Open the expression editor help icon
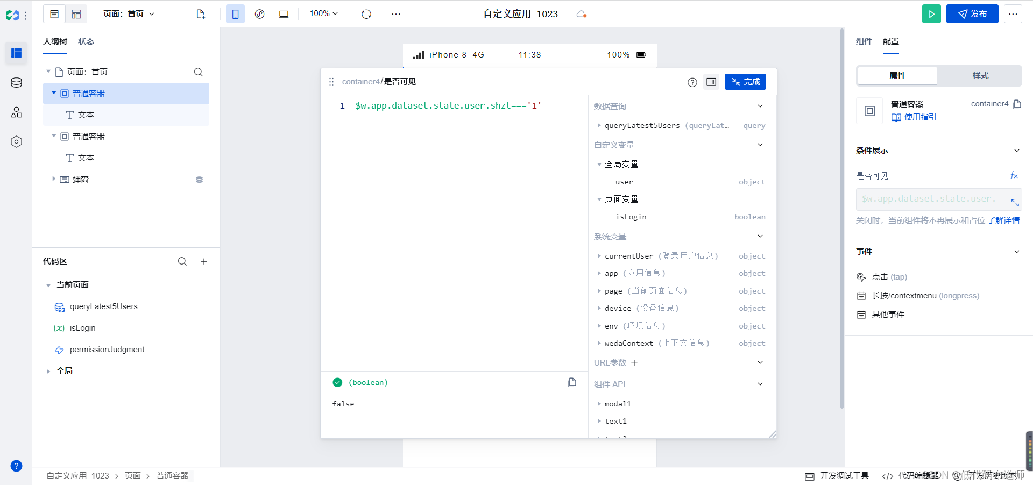1033x485 pixels. click(x=692, y=82)
